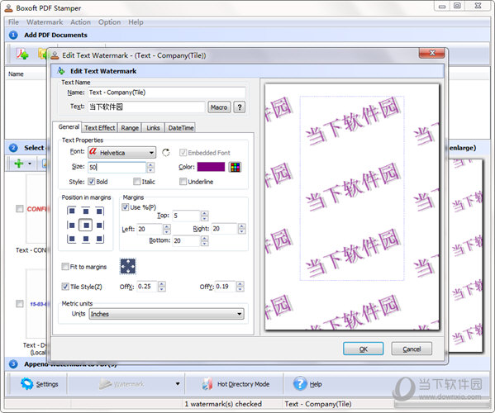Select bottom-right position in margins
The height and width of the screenshot is (413, 495).
[x=99, y=239]
